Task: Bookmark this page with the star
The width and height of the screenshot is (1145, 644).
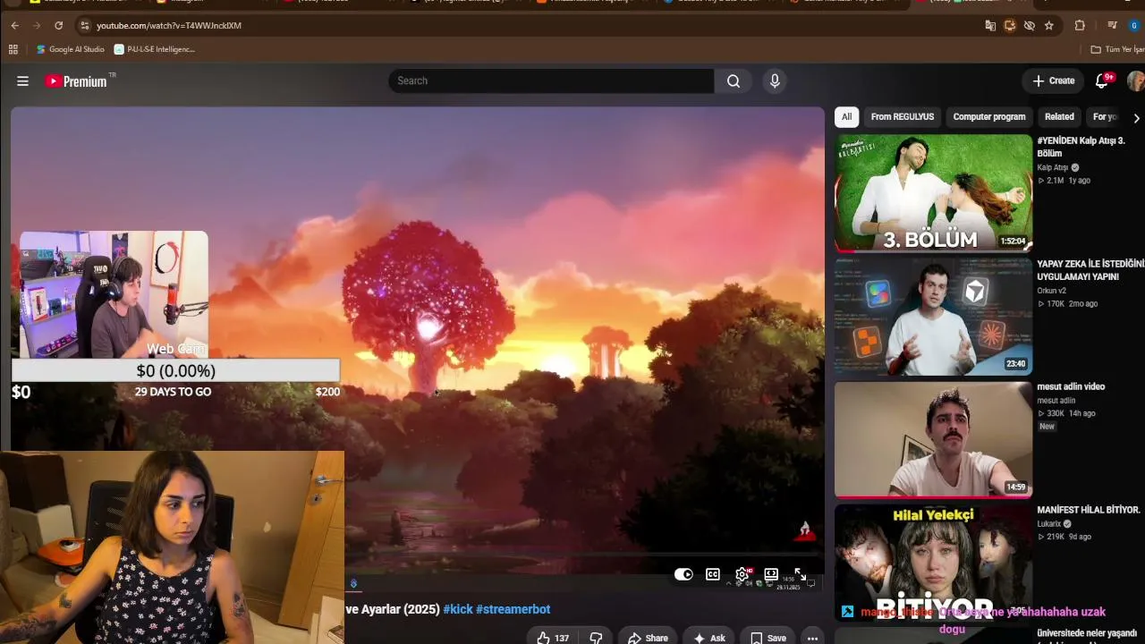Action: point(1049,26)
